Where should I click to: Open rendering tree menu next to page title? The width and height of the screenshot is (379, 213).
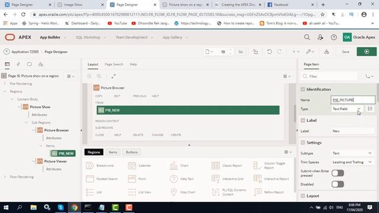pos(71,76)
